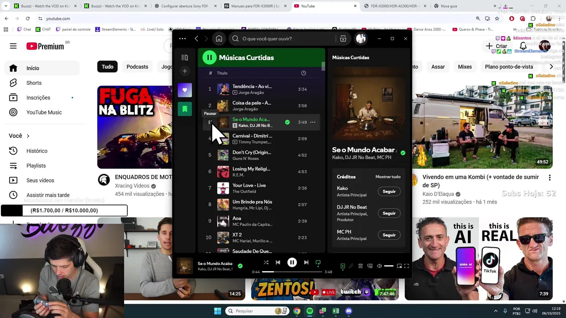This screenshot has height=318, width=566.
Task: Toggle shuffle in Spotify player
Action: coord(266,262)
